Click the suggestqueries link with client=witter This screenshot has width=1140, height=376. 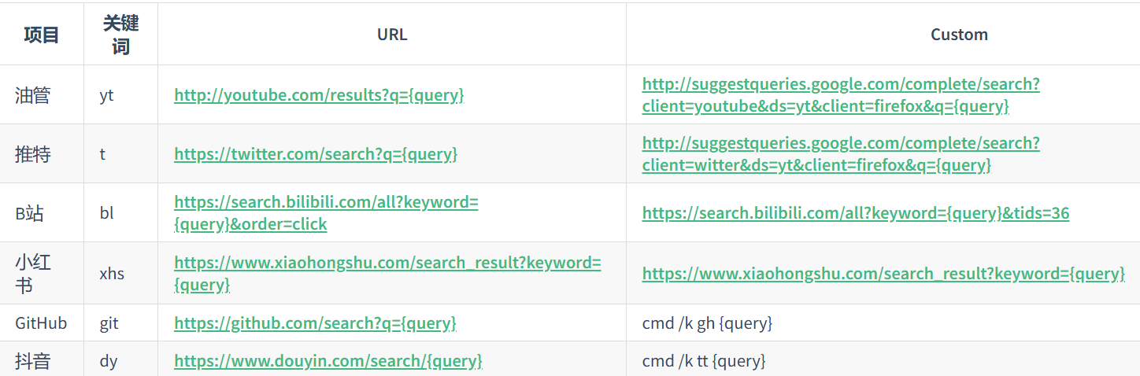point(841,154)
